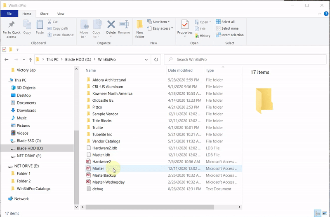Image resolution: width=330 pixels, height=217 pixels.
Task: Click the New folder icon
Action: click(139, 24)
